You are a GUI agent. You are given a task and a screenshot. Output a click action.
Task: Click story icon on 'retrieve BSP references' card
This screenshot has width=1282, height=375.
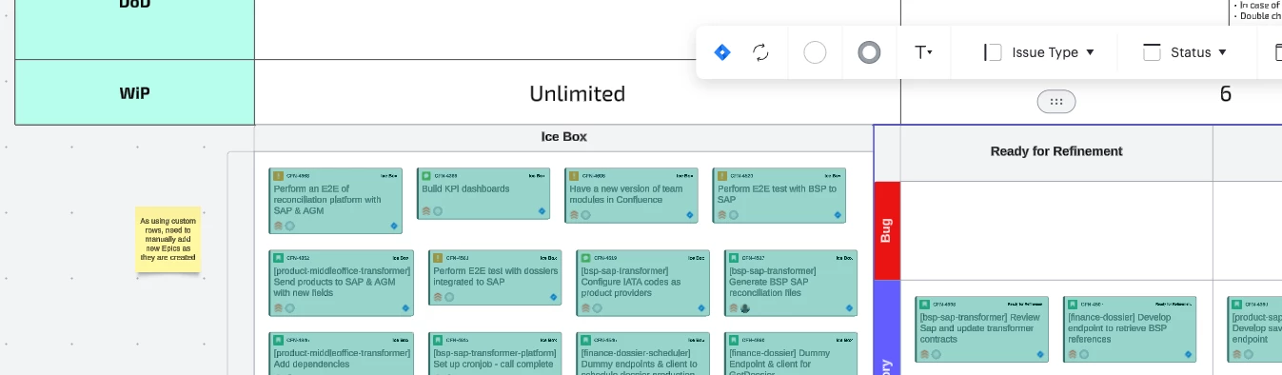point(1073,305)
